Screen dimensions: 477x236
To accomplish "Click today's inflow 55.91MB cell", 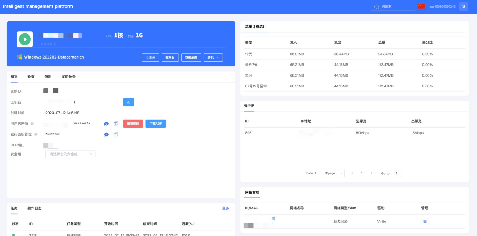I will pyautogui.click(x=297, y=54).
